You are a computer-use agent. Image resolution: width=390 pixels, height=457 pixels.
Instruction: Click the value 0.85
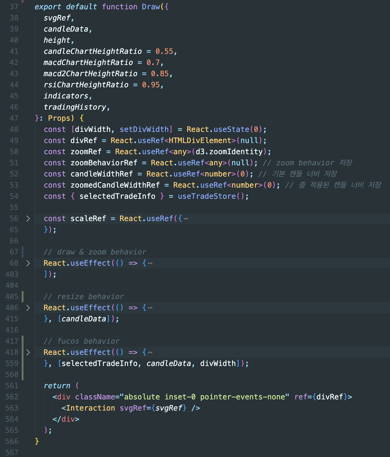click(x=160, y=74)
